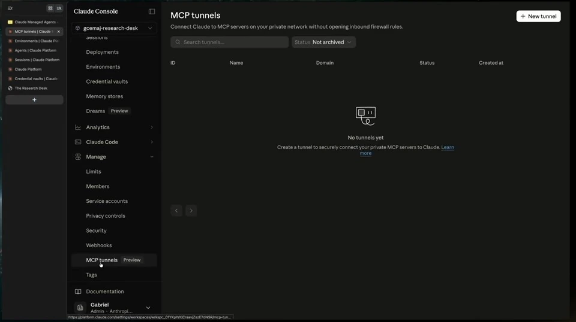This screenshot has width=576, height=322.
Task: Expand the Claude Code section chevron
Action: [x=152, y=142]
